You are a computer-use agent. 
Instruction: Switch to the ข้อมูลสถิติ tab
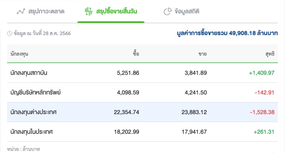181,11
